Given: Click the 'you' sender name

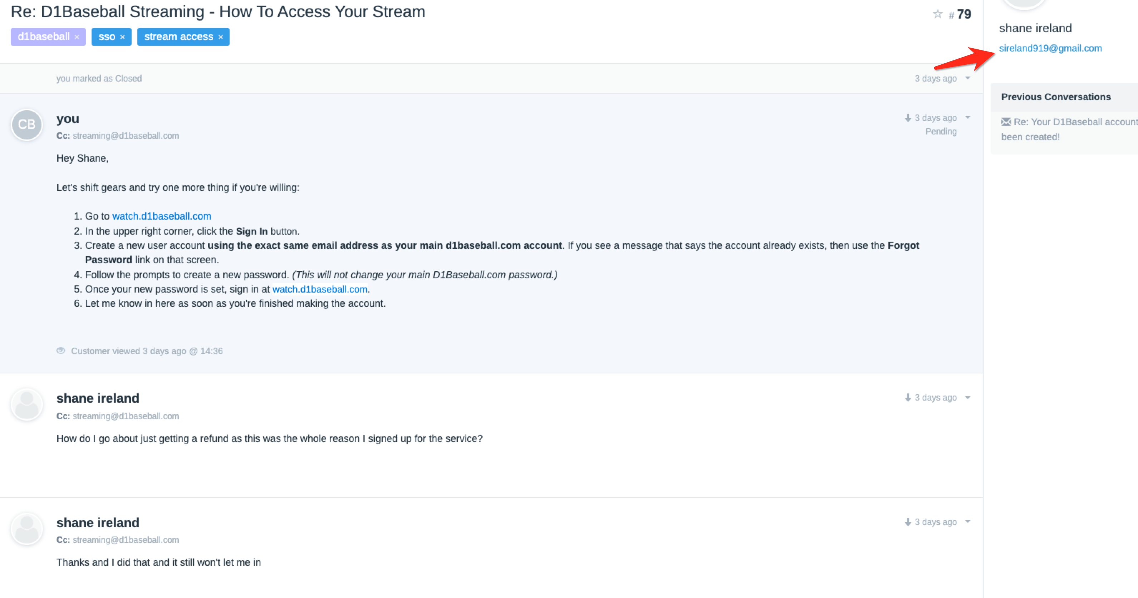Looking at the screenshot, I should 68,119.
